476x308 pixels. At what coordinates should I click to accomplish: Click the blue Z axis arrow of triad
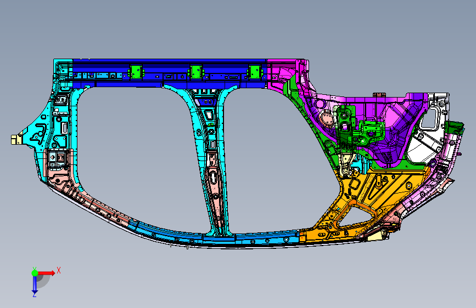click(35, 286)
